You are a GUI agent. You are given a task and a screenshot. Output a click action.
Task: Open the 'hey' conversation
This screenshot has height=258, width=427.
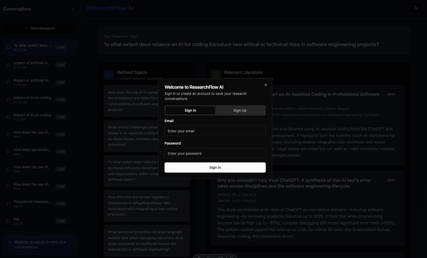(x=40, y=221)
